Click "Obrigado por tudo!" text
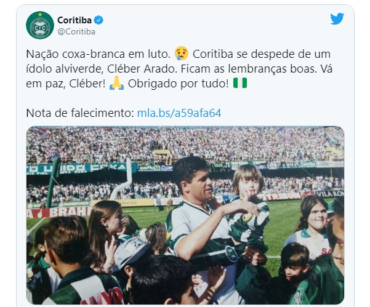The width and height of the screenshot is (370, 307). point(178,84)
